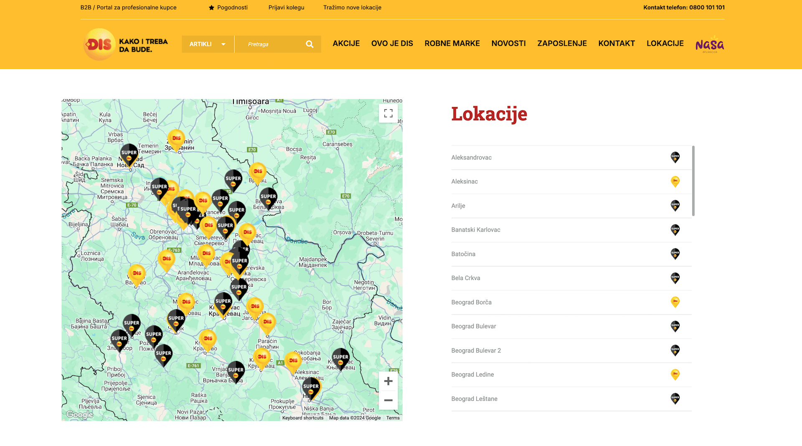Select Aleksandrovac location

(x=571, y=157)
